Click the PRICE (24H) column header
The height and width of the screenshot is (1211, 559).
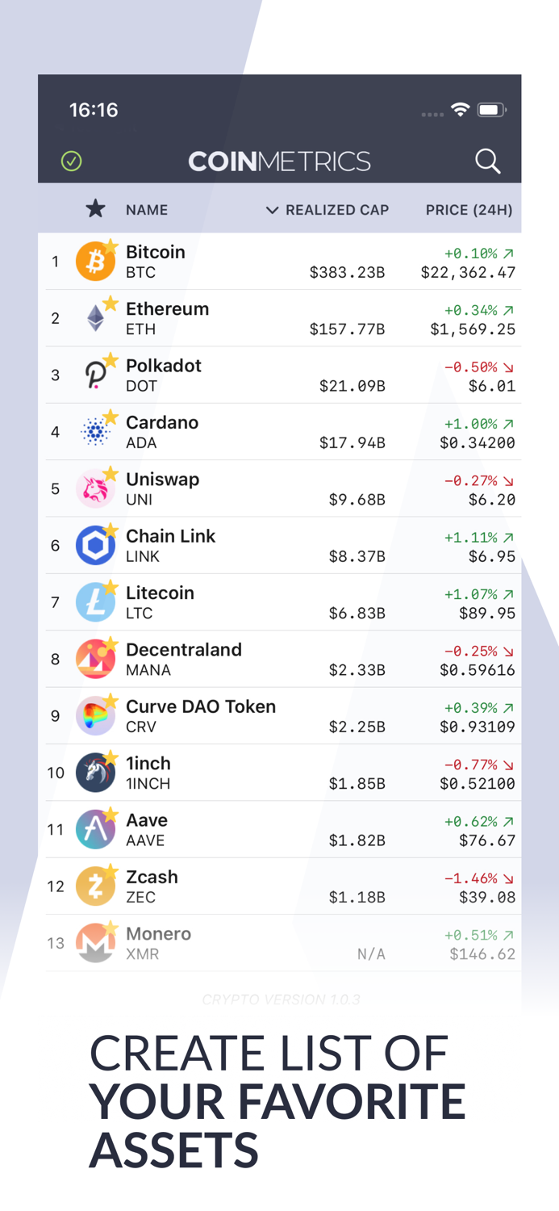tap(469, 210)
